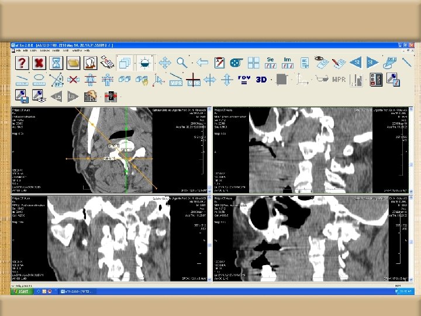Click the eFilm taskbar button
Screen dimensions: 421x316
[x=77, y=291]
